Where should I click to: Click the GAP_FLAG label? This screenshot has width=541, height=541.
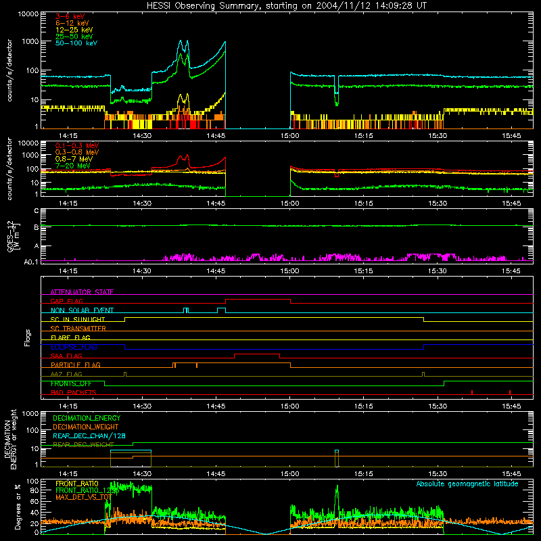click(x=67, y=301)
